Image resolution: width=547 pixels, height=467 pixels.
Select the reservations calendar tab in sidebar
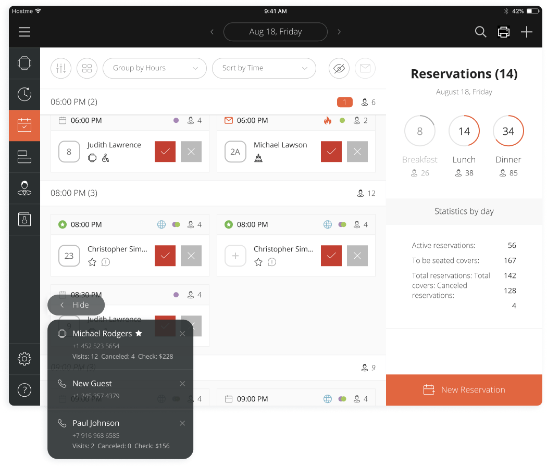point(24,125)
